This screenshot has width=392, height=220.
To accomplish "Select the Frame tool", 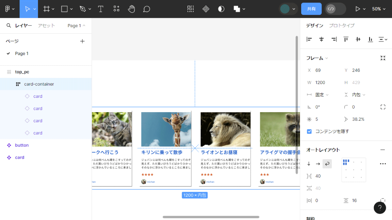I will 46,9.
